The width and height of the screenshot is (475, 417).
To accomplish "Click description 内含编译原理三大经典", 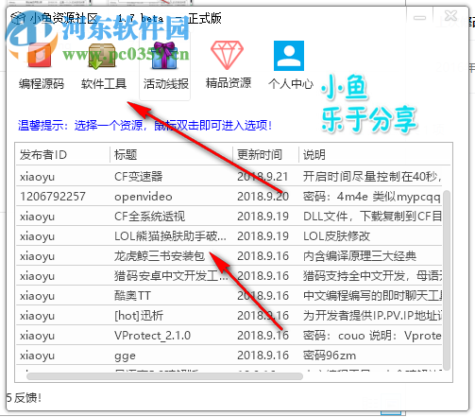I will pos(360,256).
